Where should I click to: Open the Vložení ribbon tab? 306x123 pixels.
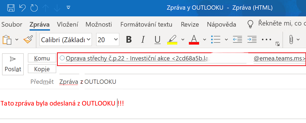67,24
